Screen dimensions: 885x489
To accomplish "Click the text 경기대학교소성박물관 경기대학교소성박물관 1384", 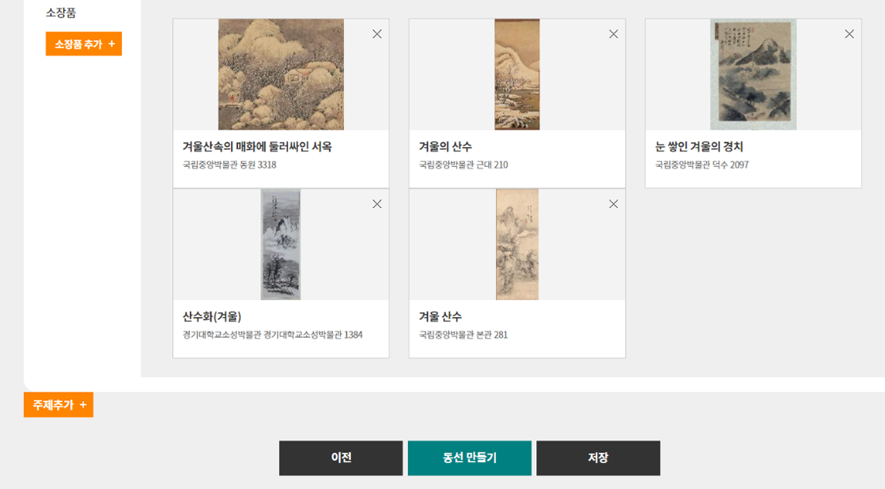I will coord(273,335).
